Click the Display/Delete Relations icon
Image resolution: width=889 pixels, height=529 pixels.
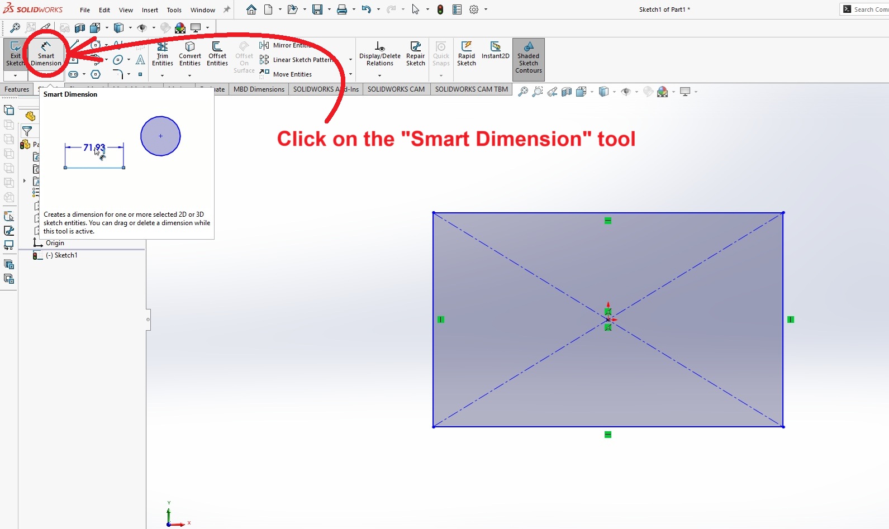click(x=379, y=54)
